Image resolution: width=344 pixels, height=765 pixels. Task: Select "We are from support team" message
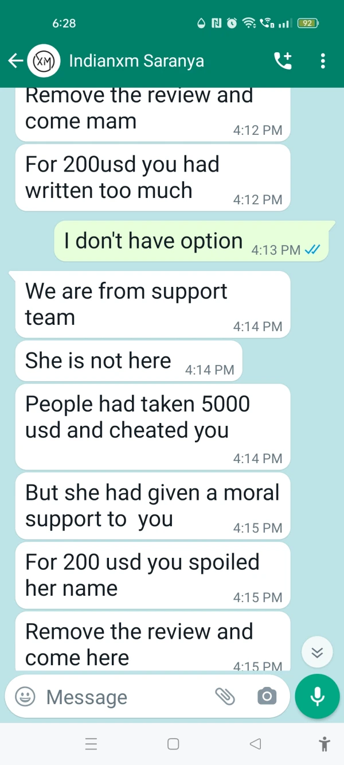153,304
